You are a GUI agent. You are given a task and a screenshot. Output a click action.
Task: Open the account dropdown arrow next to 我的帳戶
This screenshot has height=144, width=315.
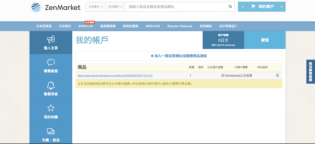pyautogui.click(x=281, y=7)
